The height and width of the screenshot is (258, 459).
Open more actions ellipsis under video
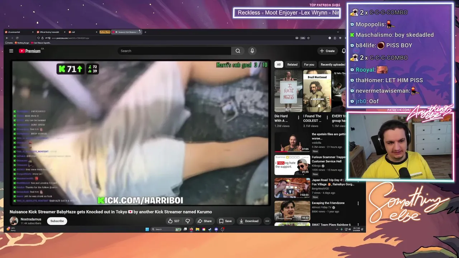pos(267,221)
